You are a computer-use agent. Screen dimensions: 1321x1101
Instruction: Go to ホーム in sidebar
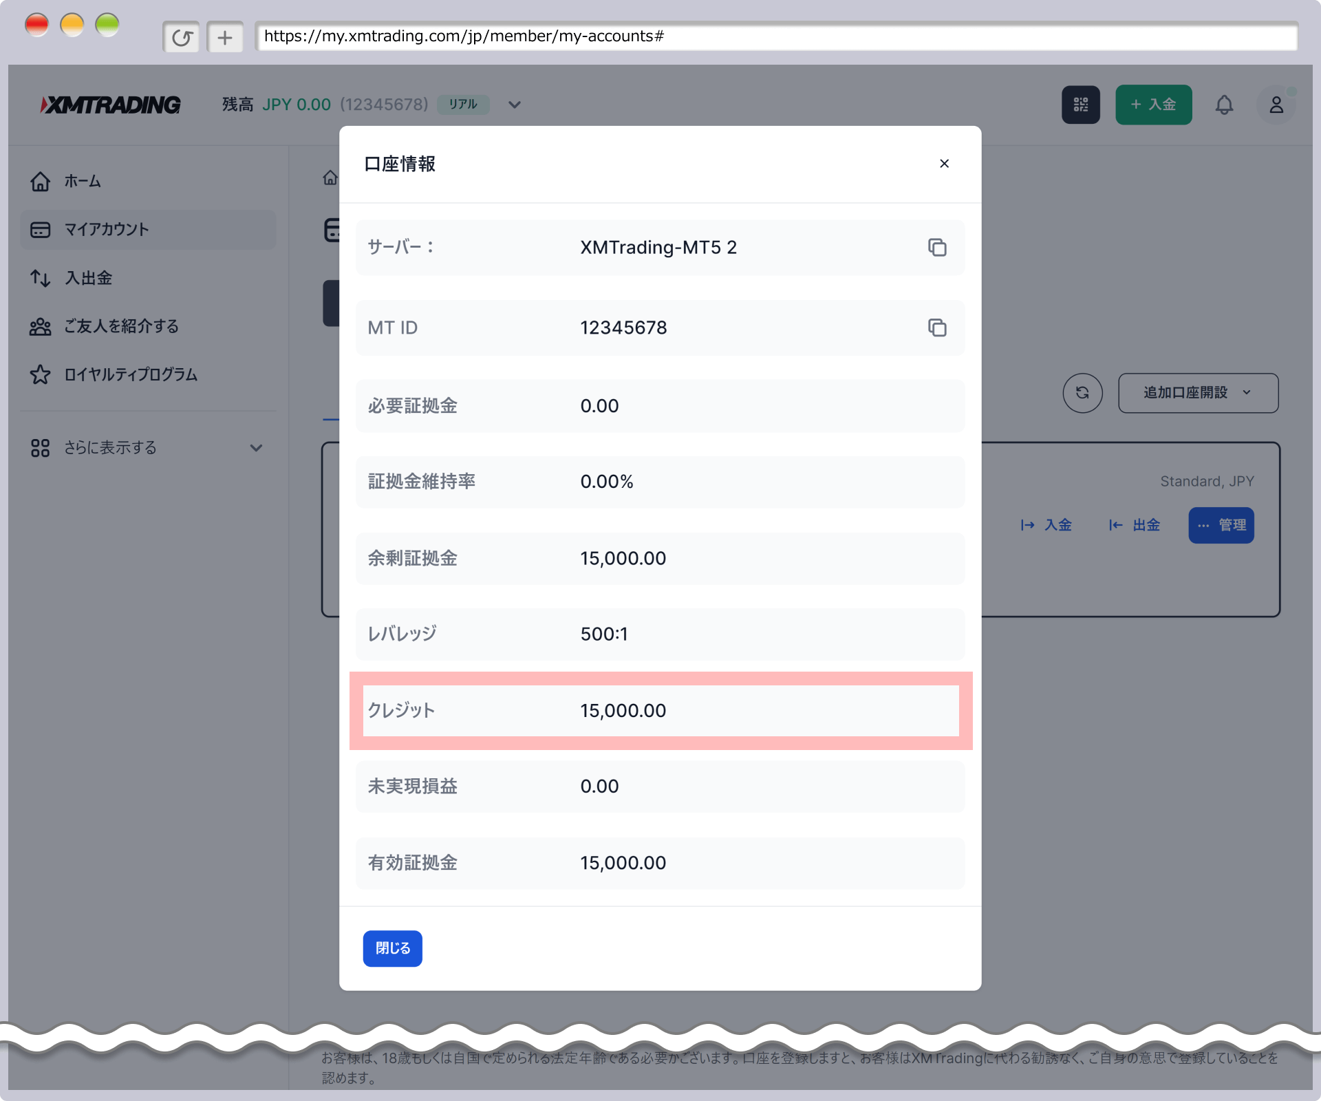pyautogui.click(x=148, y=181)
